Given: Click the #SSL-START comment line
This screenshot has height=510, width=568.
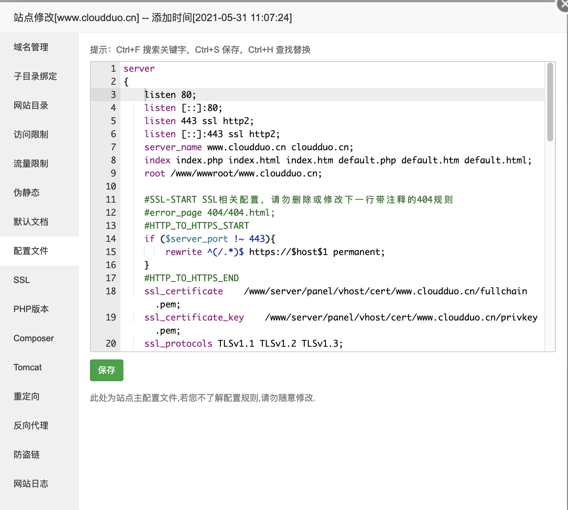Looking at the screenshot, I should pos(299,199).
